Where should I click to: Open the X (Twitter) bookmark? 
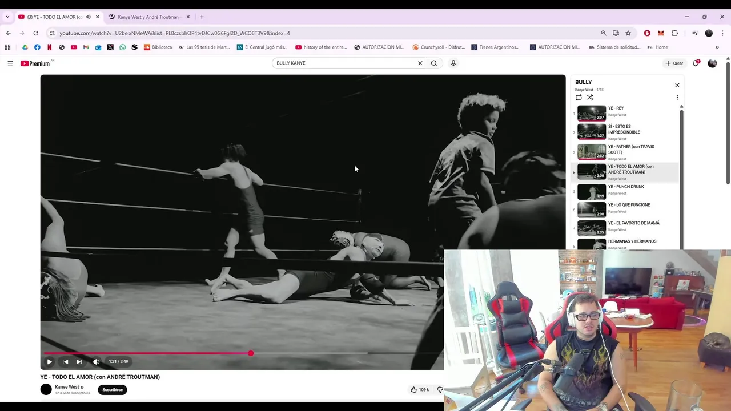110,47
